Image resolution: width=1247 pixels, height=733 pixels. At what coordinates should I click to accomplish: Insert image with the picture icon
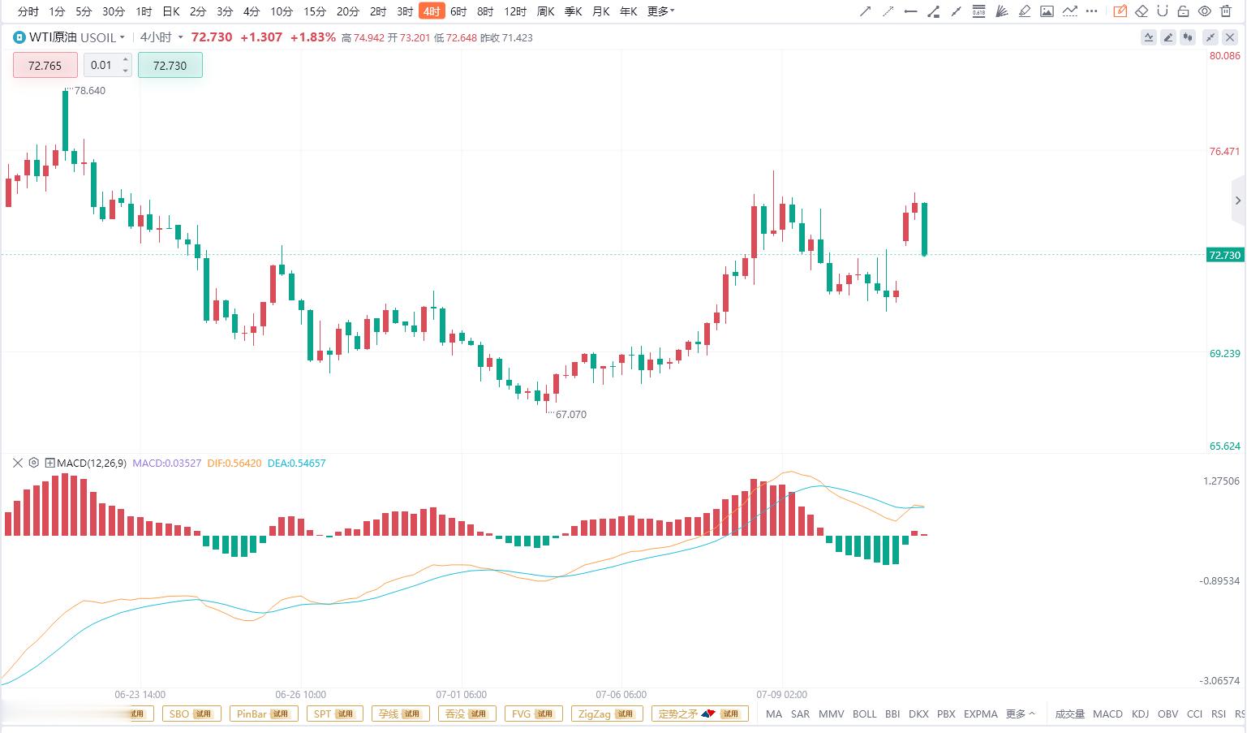coord(1047,11)
